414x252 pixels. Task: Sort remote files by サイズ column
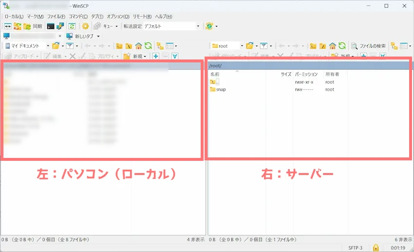point(280,74)
